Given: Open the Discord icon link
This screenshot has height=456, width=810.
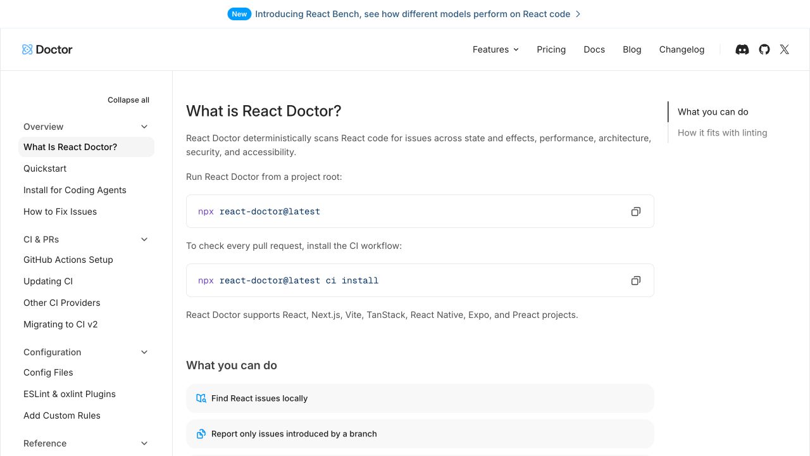Looking at the screenshot, I should tap(742, 49).
